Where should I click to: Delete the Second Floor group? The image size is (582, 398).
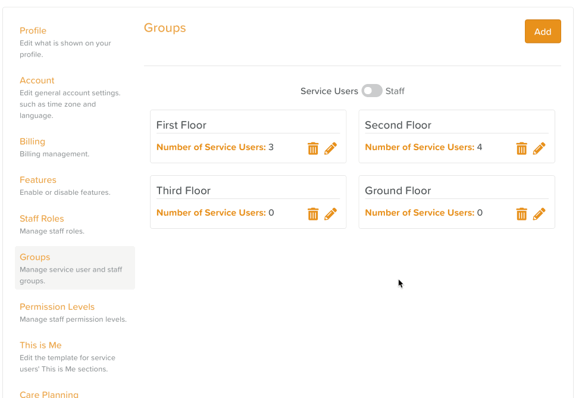pyautogui.click(x=521, y=148)
